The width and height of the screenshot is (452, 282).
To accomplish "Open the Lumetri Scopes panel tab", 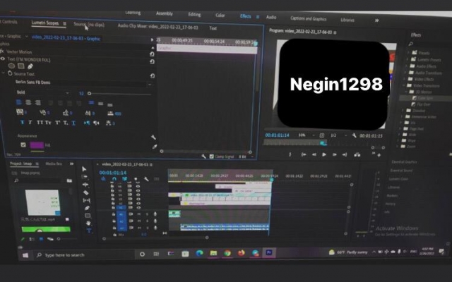I will (45, 23).
